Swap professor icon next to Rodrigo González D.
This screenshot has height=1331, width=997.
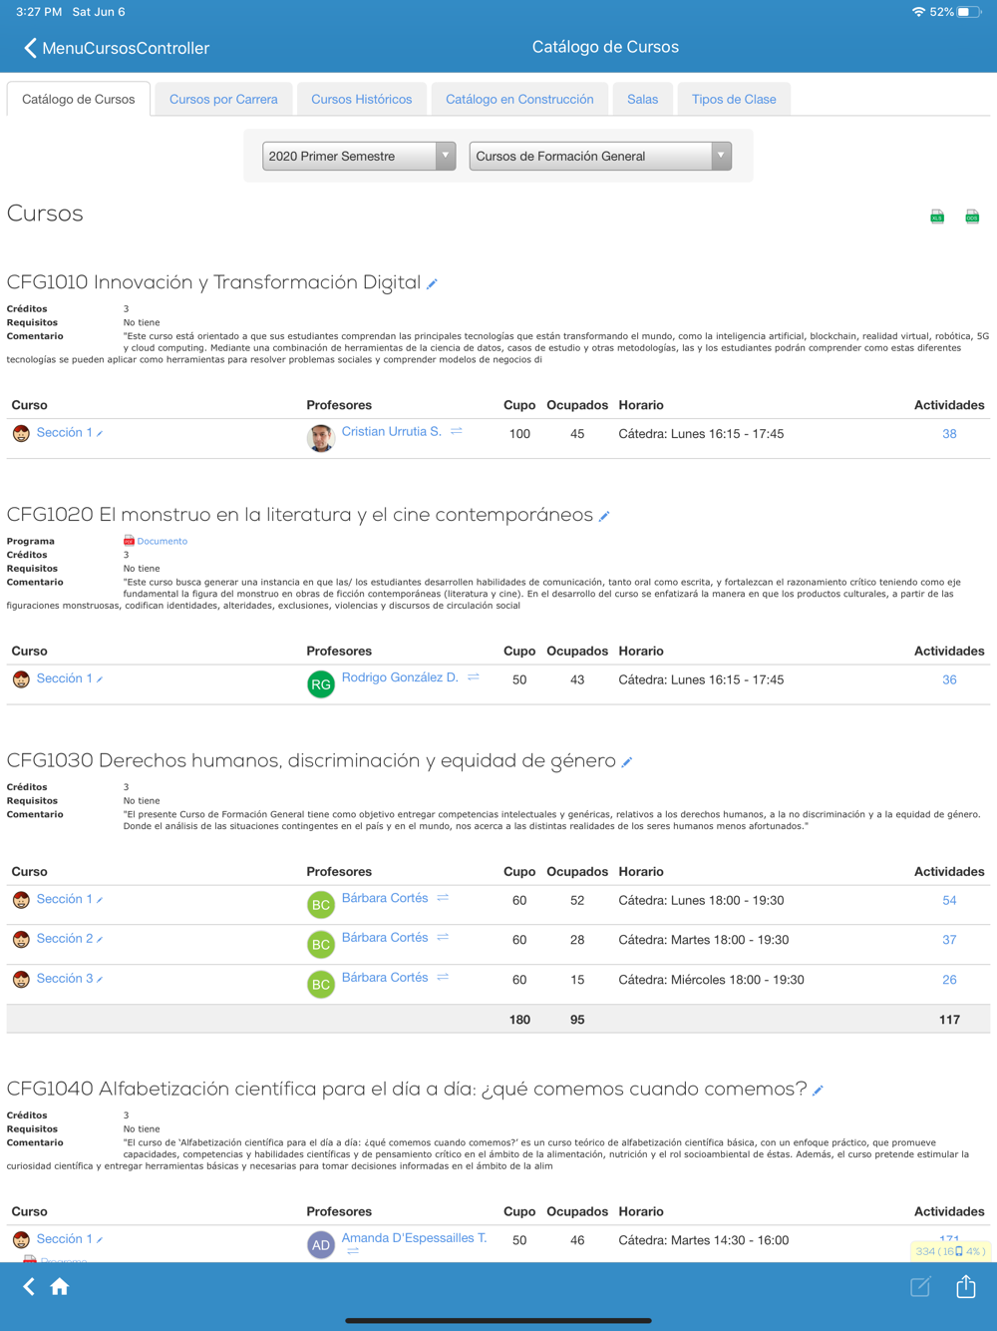[x=474, y=677]
